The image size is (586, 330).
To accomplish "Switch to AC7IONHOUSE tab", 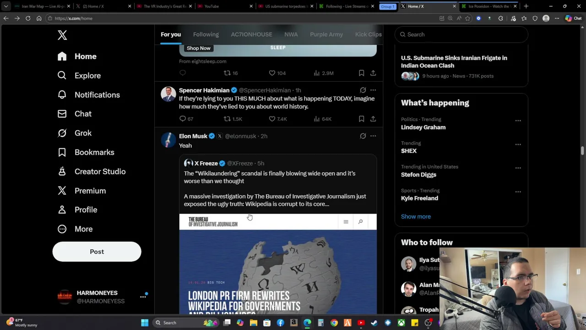I will pos(251,34).
